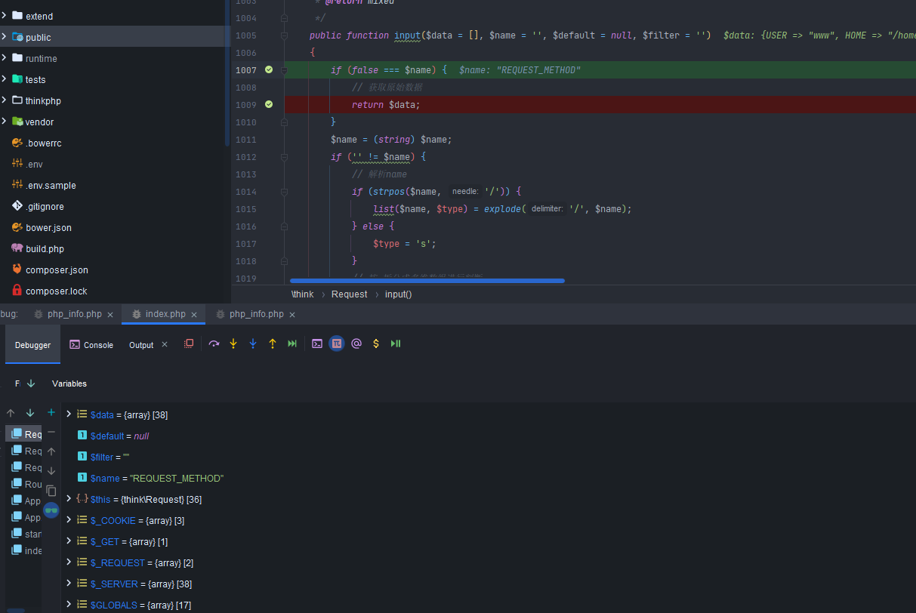The image size is (916, 613).
Task: Toggle the breakpoint on line 1009
Action: point(269,105)
